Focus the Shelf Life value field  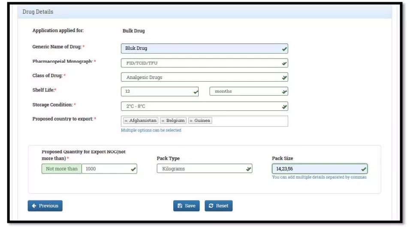tap(157, 91)
